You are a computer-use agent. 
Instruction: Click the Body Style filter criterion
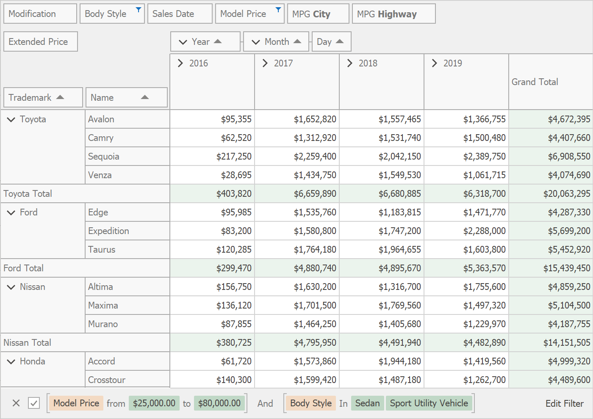[x=311, y=403]
